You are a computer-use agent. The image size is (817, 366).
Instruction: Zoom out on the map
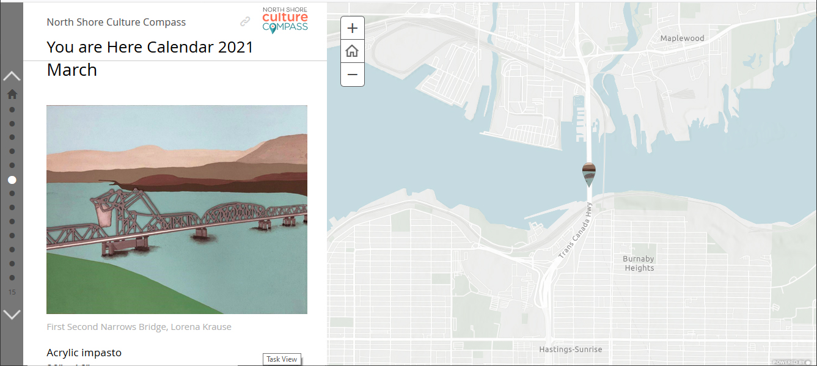point(353,75)
